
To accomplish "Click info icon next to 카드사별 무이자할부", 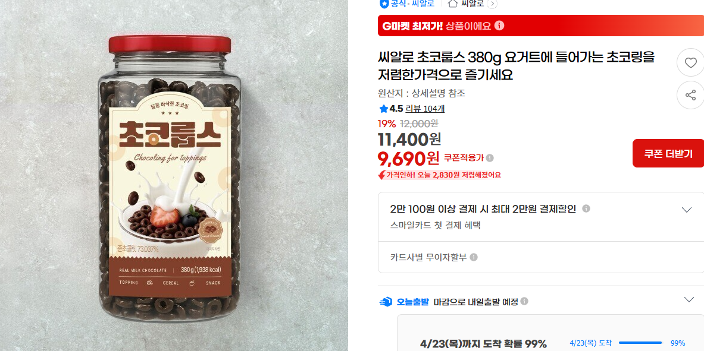I will point(474,257).
